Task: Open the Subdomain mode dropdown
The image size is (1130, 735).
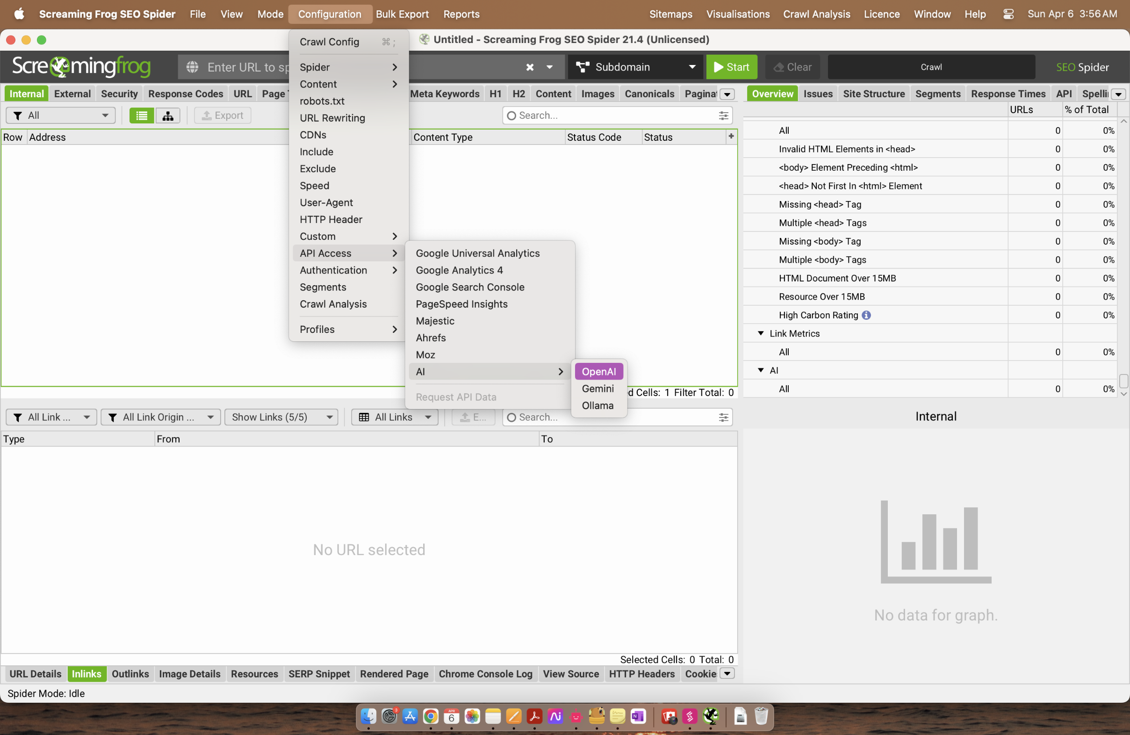Action: pos(636,67)
